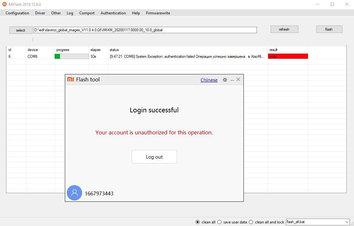Open the Help menu
This screenshot has width=354, height=226.
[136, 13]
